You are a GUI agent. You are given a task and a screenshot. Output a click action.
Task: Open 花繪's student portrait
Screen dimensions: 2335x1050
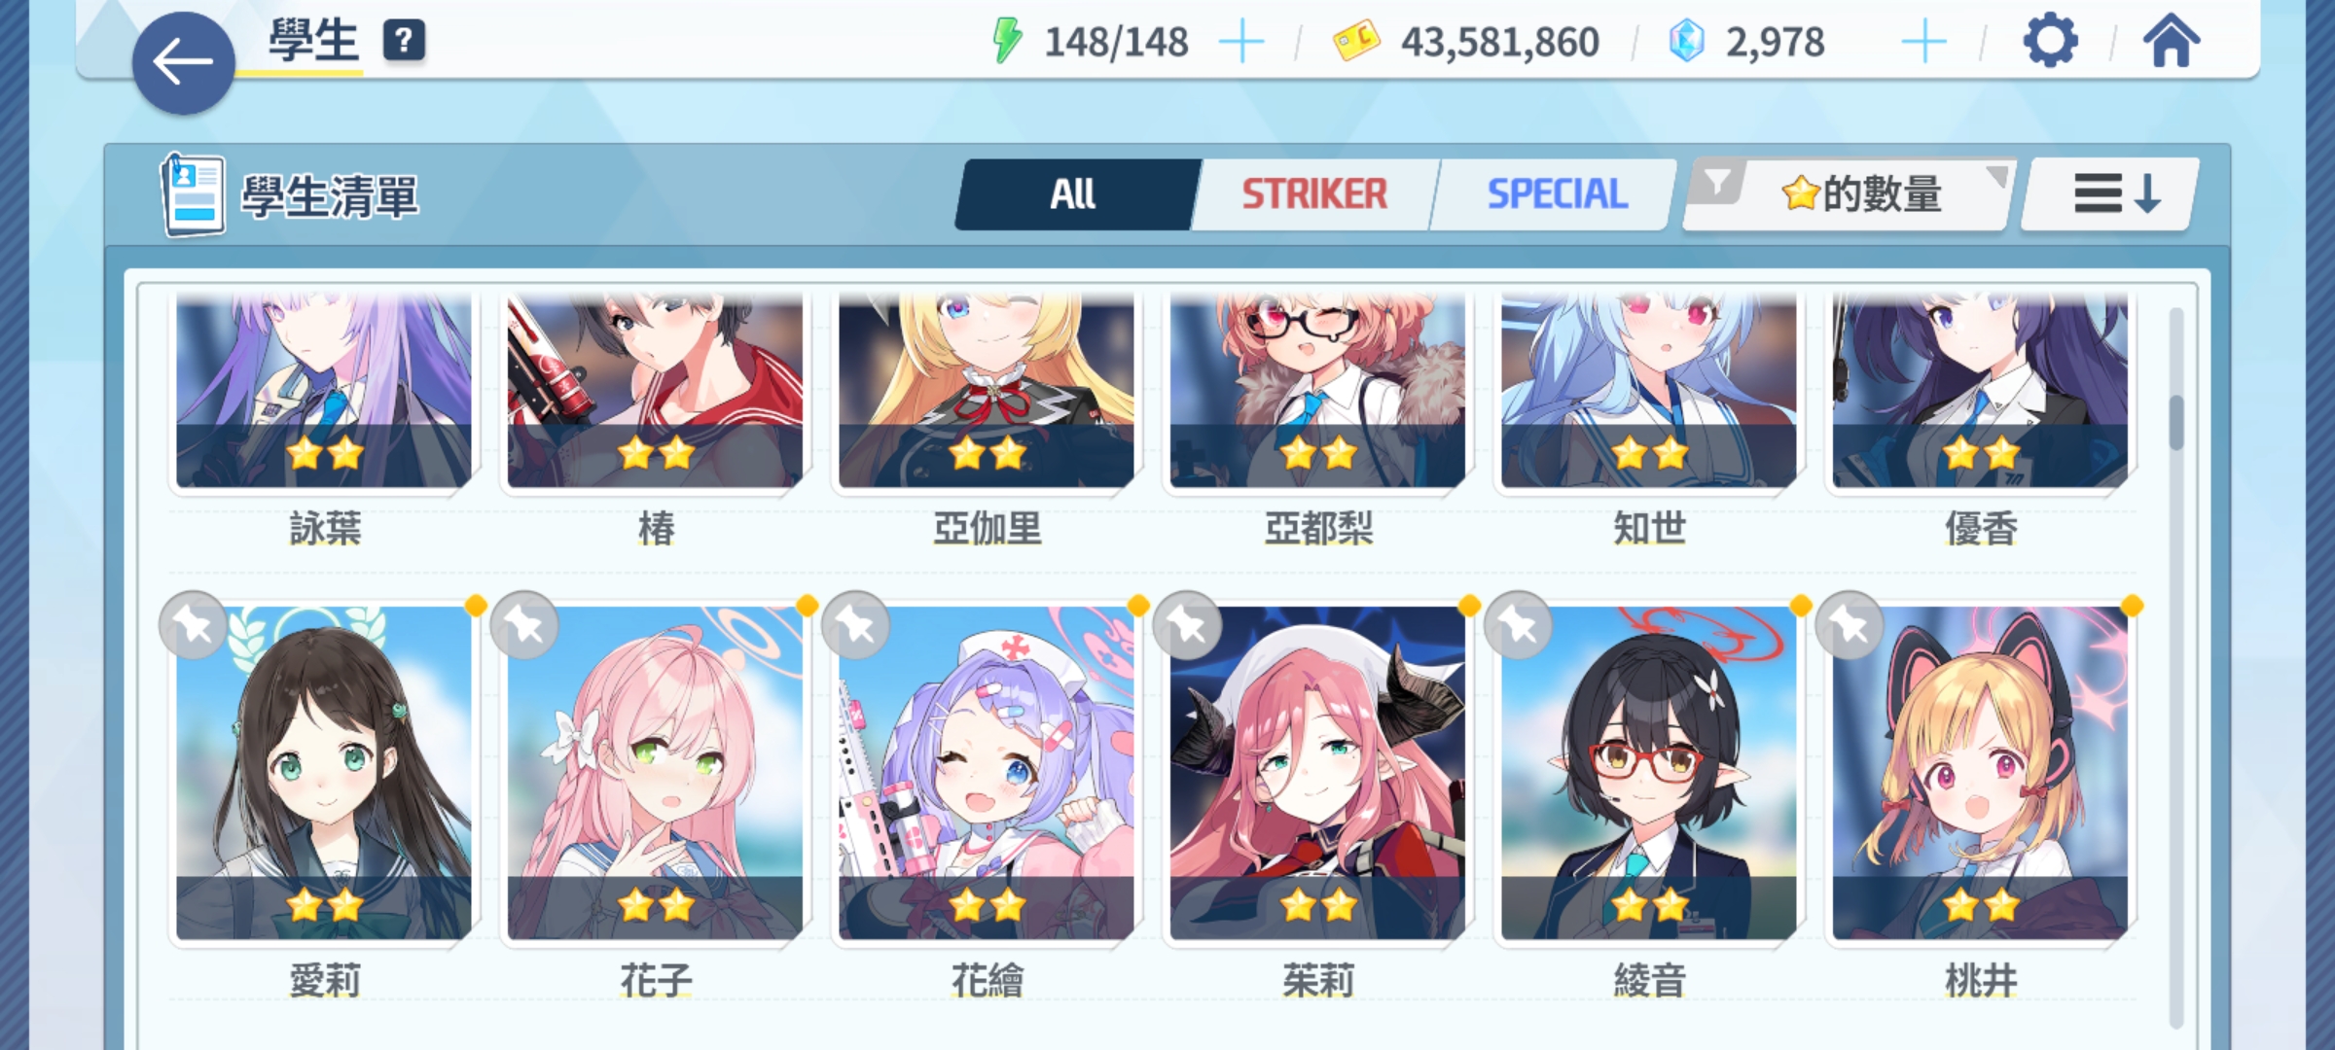tap(987, 773)
